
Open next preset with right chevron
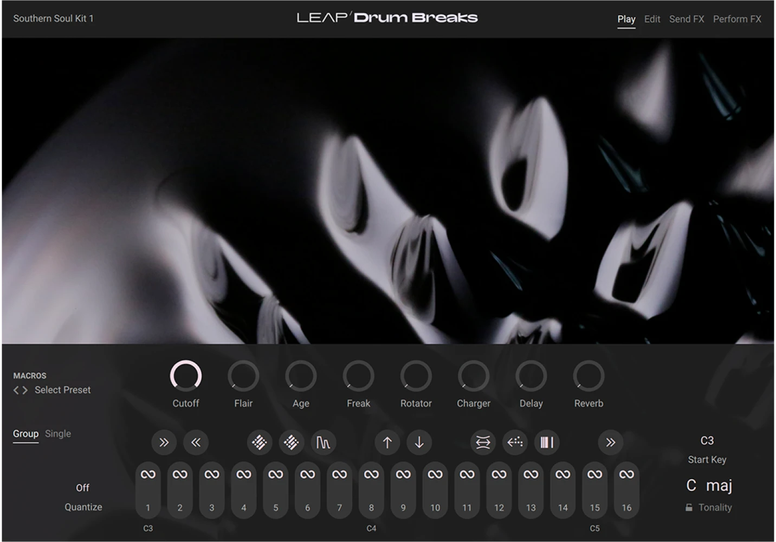[24, 390]
